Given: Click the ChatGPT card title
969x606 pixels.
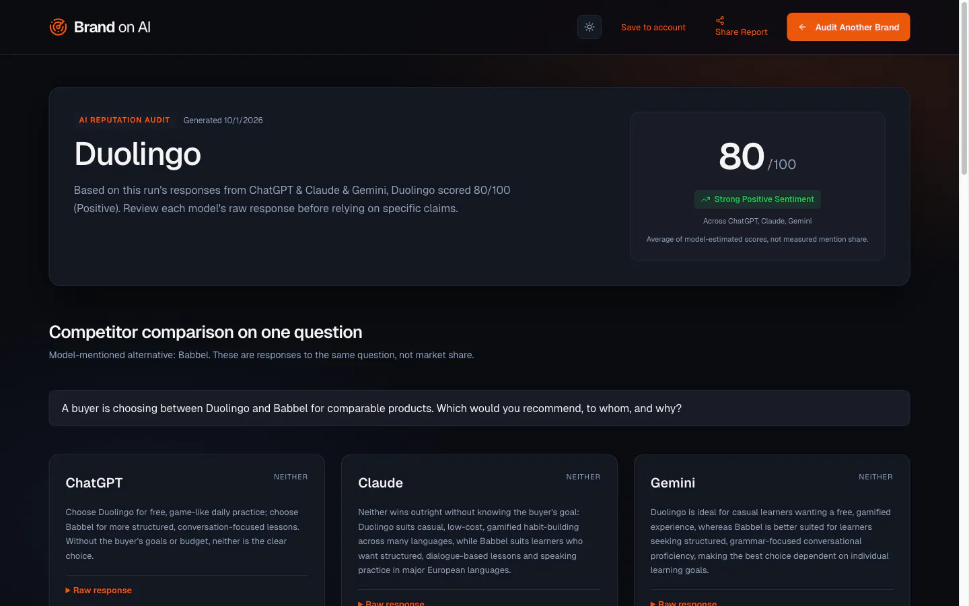Looking at the screenshot, I should pyautogui.click(x=94, y=483).
